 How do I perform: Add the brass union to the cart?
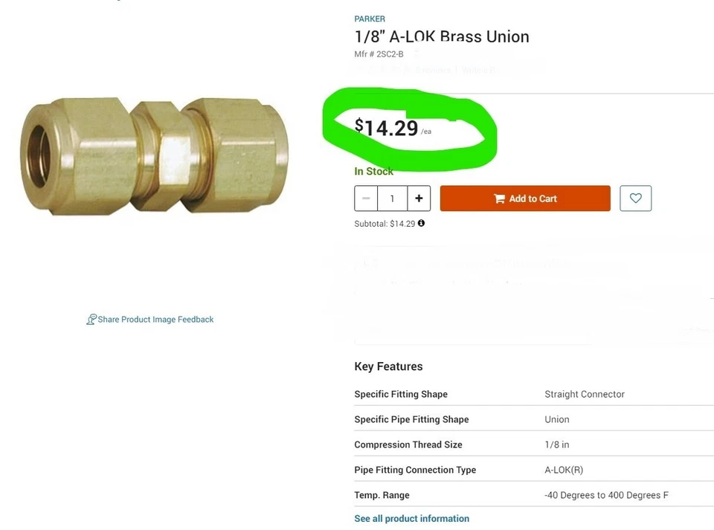click(x=524, y=198)
